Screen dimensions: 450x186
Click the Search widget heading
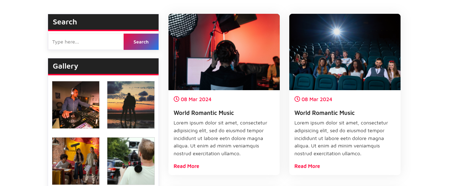[65, 22]
